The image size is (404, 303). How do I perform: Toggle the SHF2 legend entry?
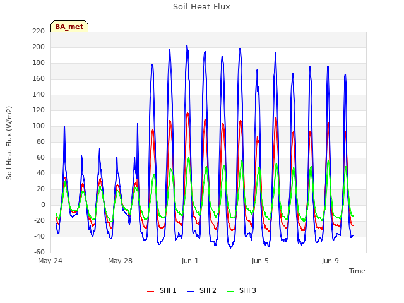(x=201, y=290)
